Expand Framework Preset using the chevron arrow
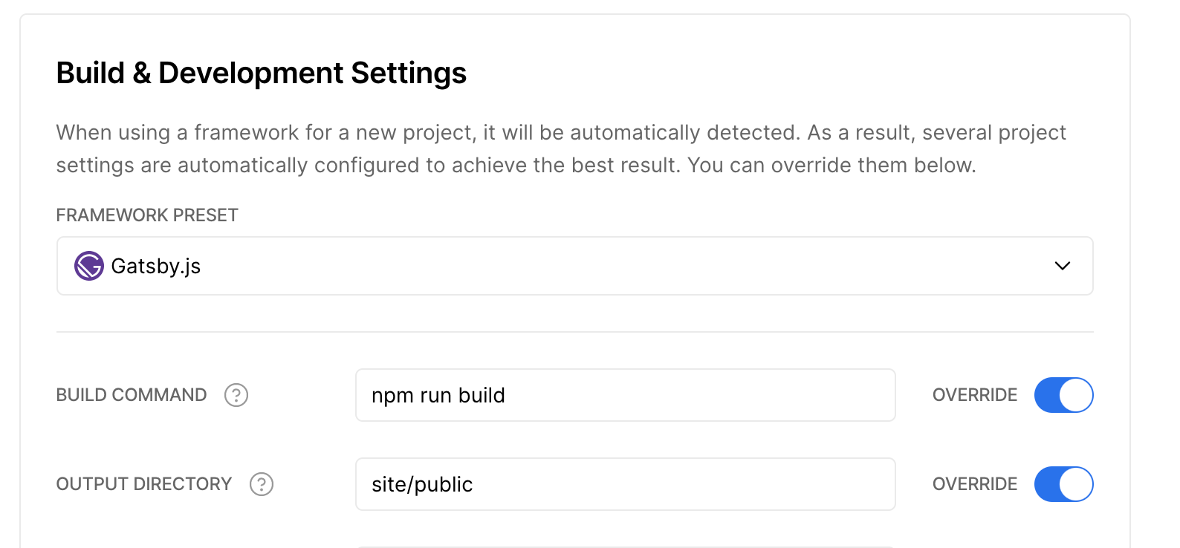 pos(1063,266)
